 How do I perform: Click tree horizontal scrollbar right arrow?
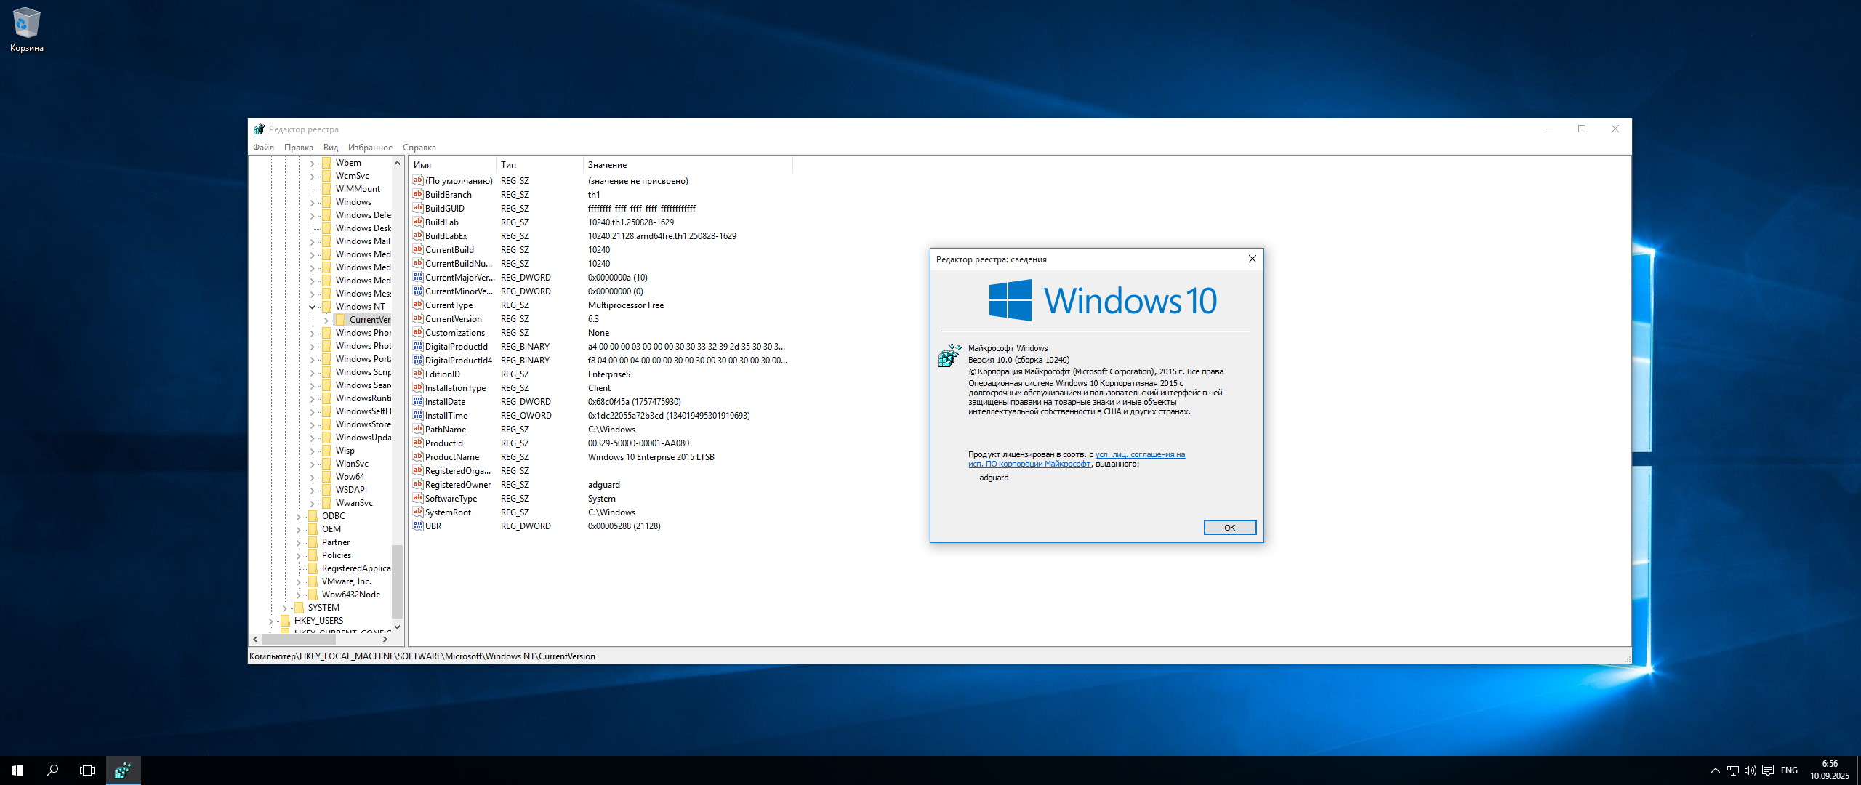pyautogui.click(x=385, y=639)
